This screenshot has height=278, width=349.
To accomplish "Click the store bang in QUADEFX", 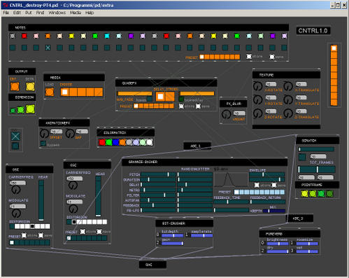I will [181, 106].
